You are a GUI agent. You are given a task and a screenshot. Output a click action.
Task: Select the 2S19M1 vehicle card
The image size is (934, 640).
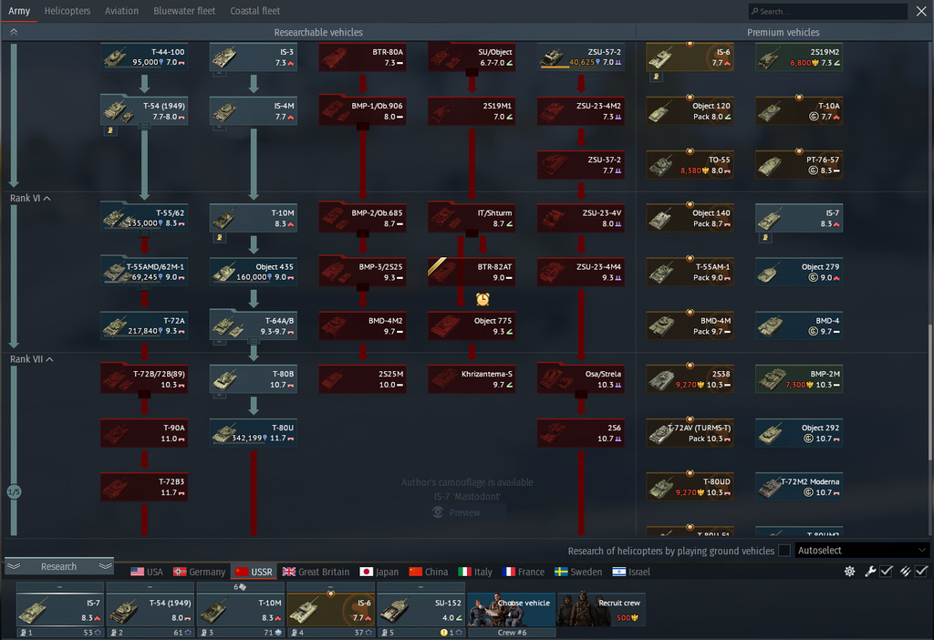(x=472, y=110)
